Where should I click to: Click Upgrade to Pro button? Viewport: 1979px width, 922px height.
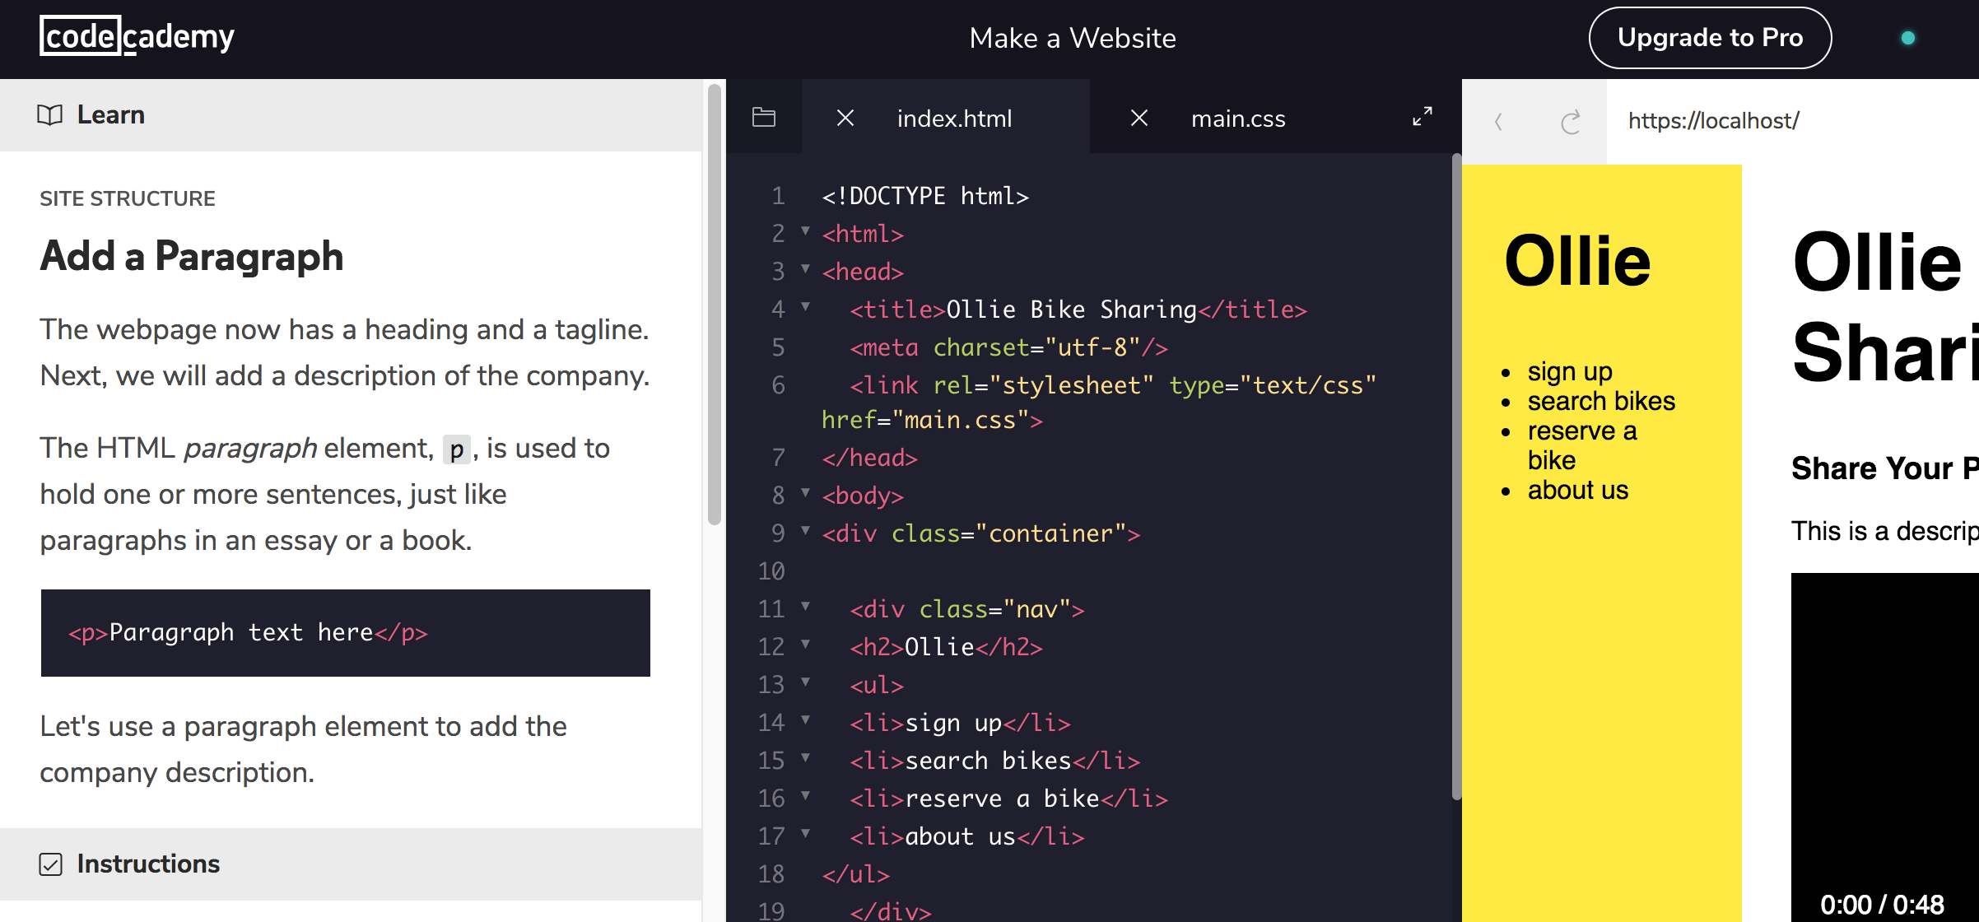tap(1710, 38)
